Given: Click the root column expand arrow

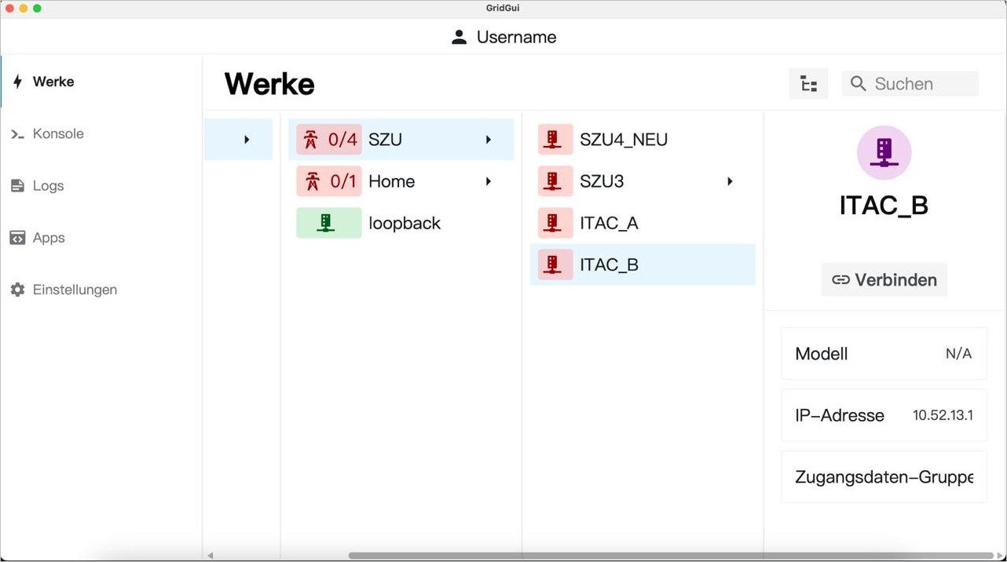Looking at the screenshot, I should click(x=247, y=140).
